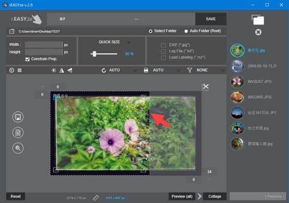Image resolution: width=289 pixels, height=203 pixels.
Task: Select the Auto Folder (Root) radio option
Action: click(186, 31)
